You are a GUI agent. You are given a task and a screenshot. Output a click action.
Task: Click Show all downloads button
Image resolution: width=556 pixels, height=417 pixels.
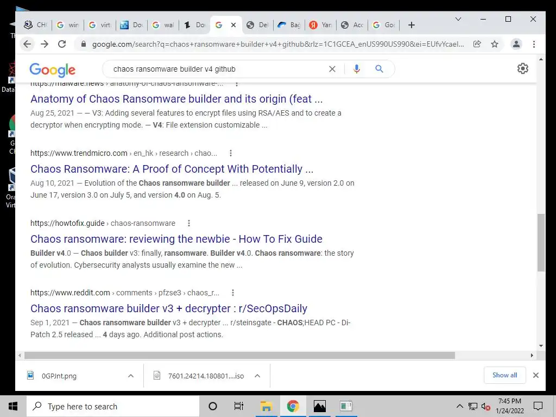point(504,375)
